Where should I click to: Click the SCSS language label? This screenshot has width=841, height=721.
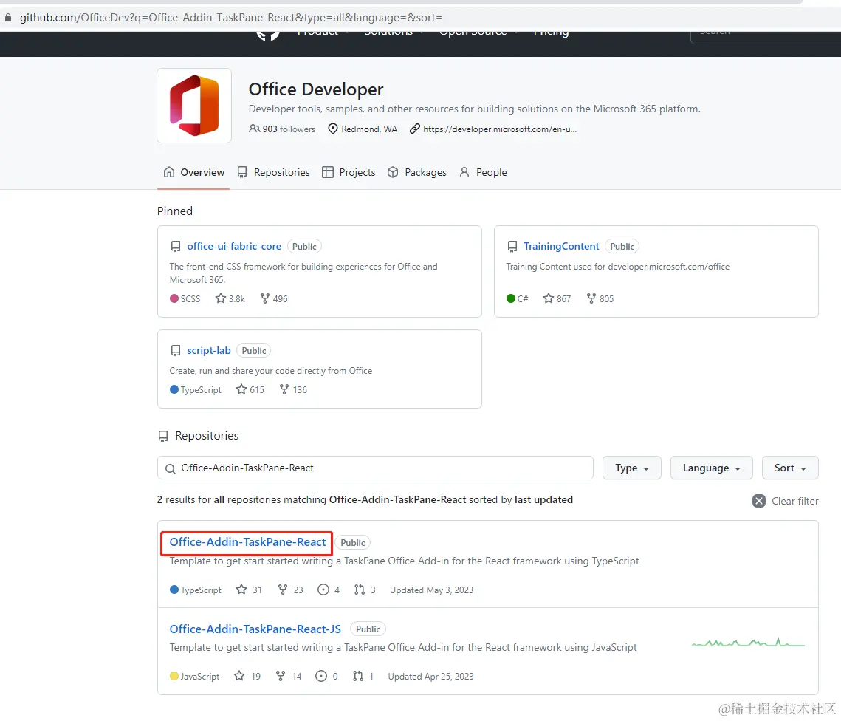190,298
